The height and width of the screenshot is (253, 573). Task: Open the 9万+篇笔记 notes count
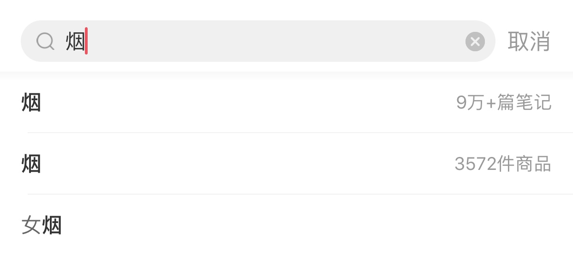(503, 102)
